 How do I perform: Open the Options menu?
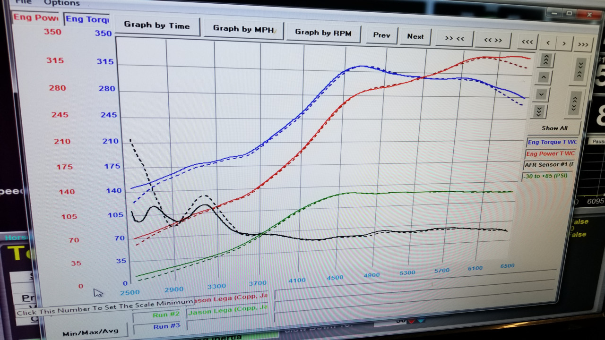coord(62,3)
